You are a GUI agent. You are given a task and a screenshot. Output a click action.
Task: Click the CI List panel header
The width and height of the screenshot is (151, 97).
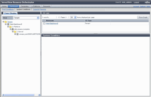click(x=96, y=13)
